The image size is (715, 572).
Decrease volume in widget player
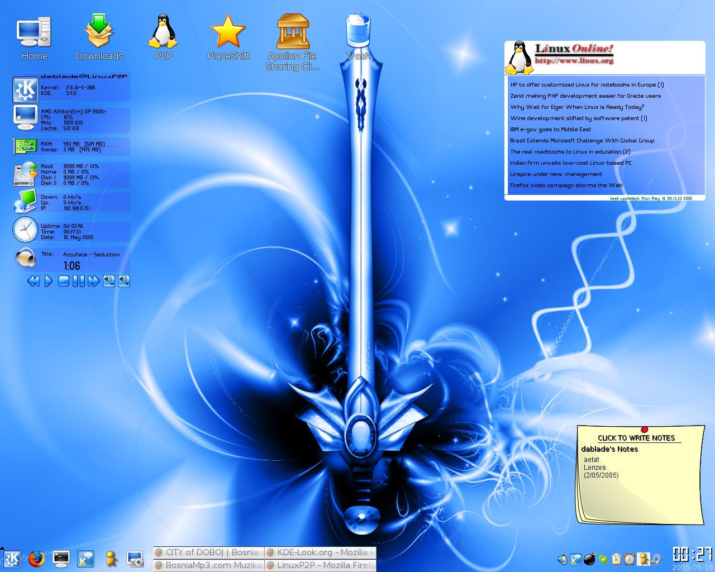[x=109, y=281]
